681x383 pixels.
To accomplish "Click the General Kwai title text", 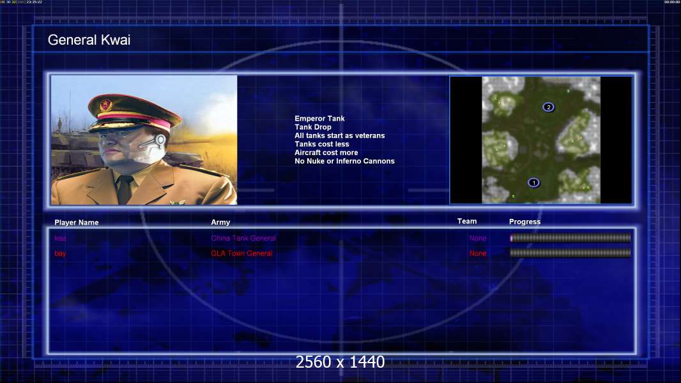I will [x=89, y=40].
